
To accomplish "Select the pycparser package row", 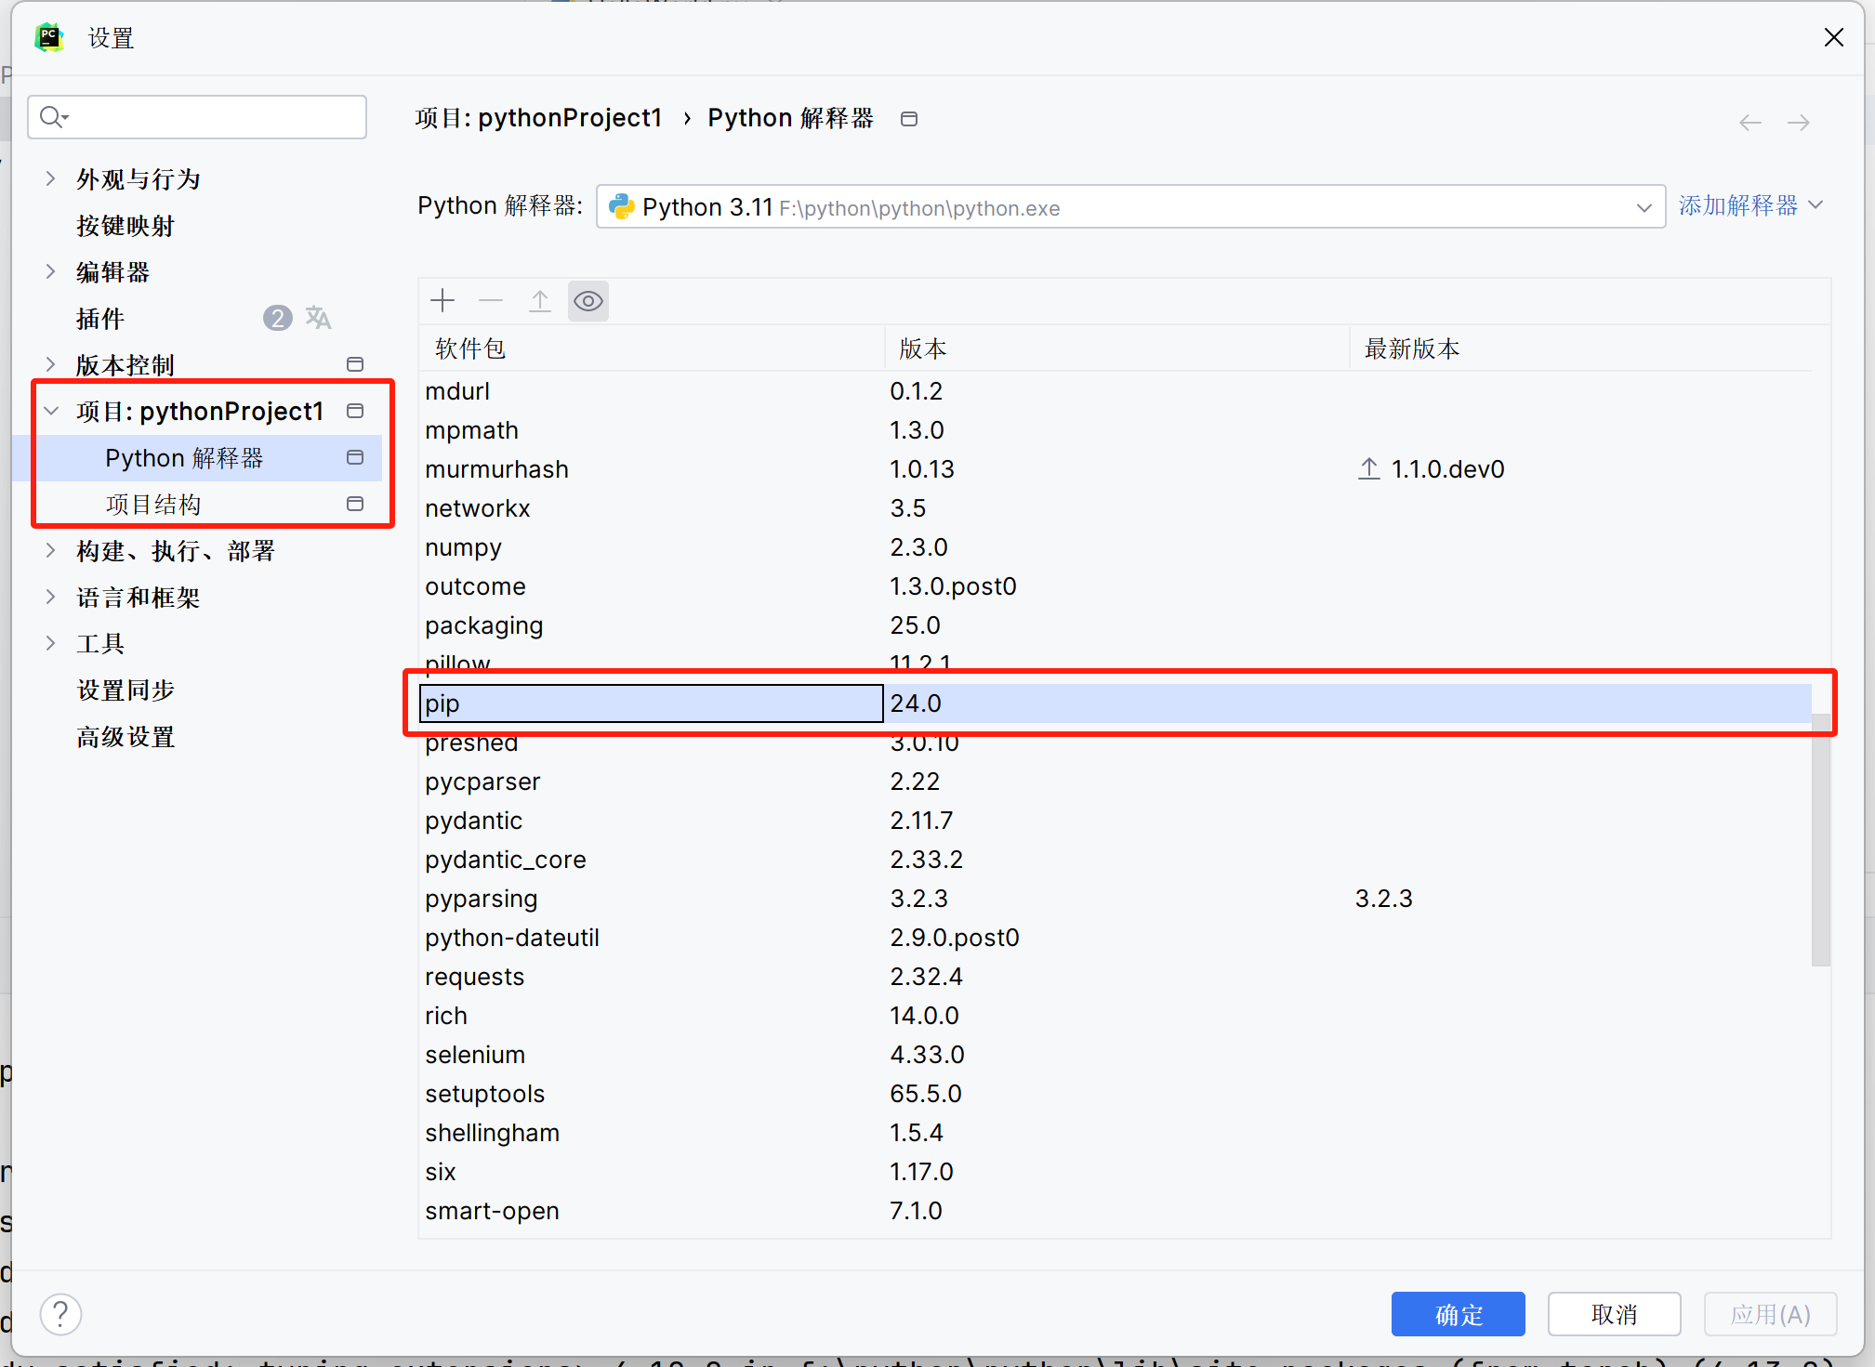I will coord(1116,781).
